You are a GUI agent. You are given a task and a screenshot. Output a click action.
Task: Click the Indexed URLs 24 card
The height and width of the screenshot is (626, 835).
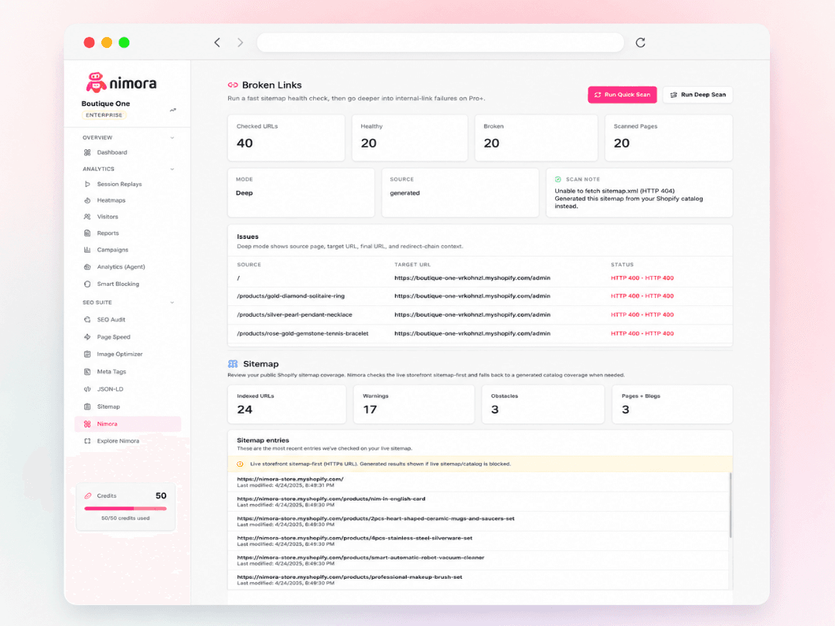point(287,404)
